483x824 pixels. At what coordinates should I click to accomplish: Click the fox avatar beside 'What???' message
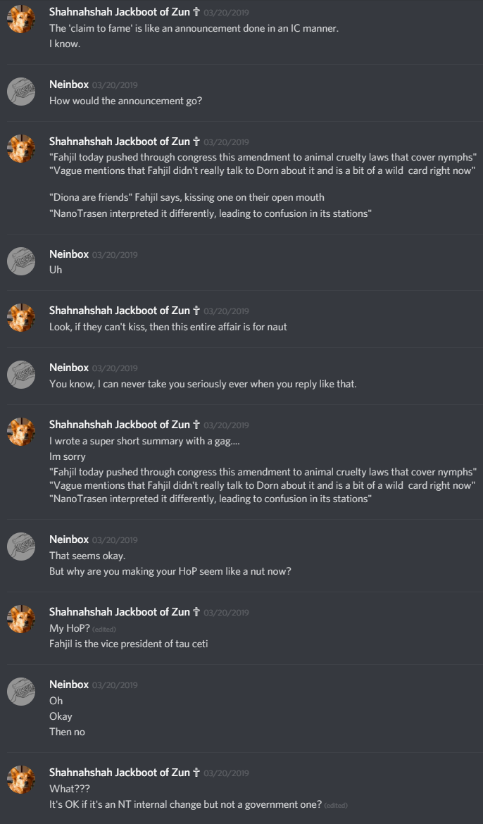pyautogui.click(x=20, y=779)
